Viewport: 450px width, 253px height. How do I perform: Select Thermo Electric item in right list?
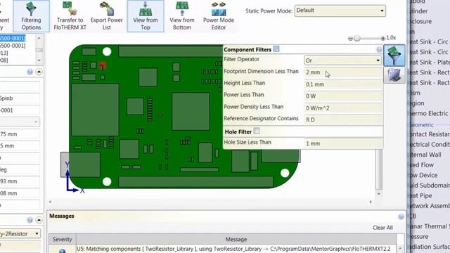(429, 113)
